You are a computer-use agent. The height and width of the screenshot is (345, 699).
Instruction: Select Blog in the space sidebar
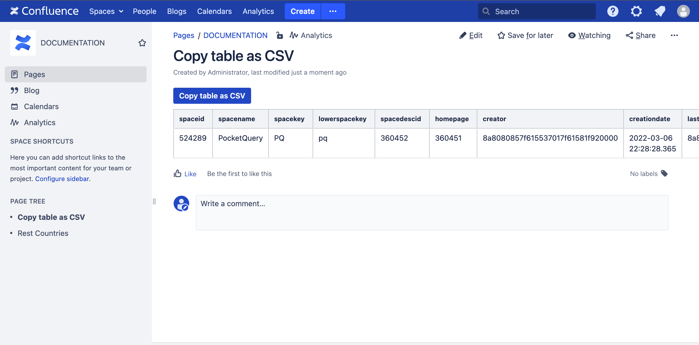coord(32,90)
